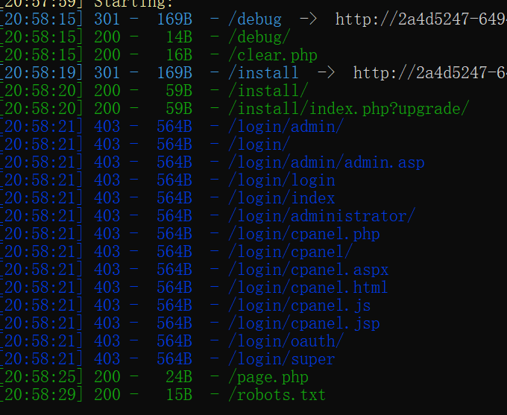507x415 pixels.
Task: Select the /login/cpanel.aspx path
Action: coord(308,270)
